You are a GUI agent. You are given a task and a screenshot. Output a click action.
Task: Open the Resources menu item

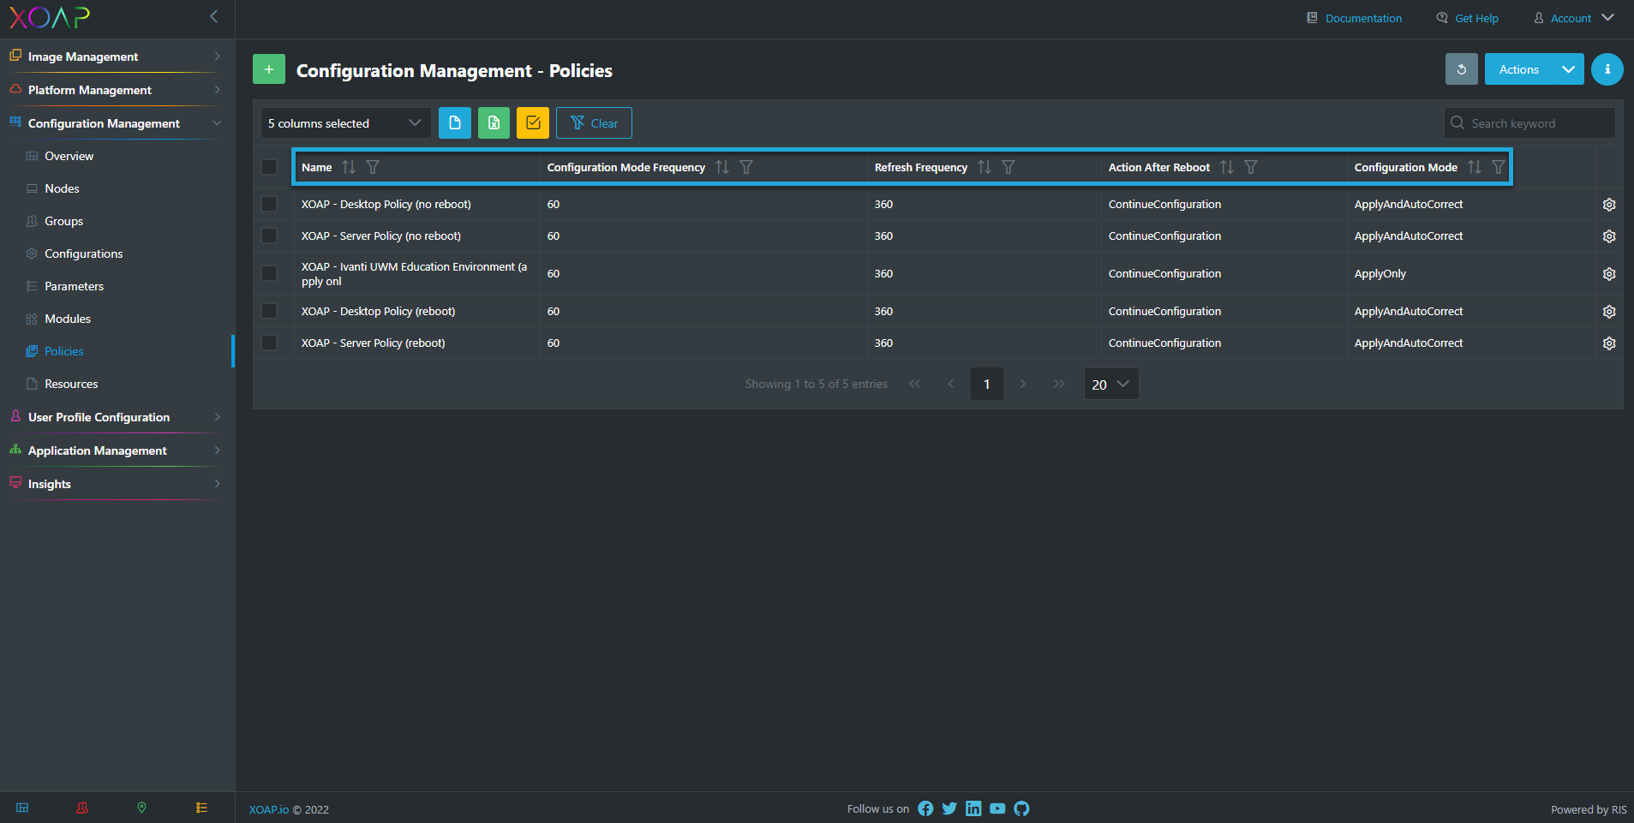point(71,384)
